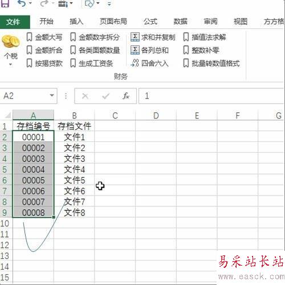Click cell containing 存档编号
The image size is (285, 285).
[33, 126]
